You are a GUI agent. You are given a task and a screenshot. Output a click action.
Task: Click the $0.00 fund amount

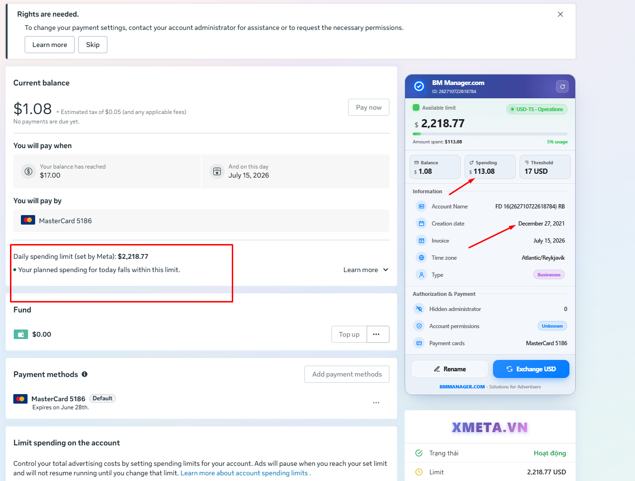[42, 334]
